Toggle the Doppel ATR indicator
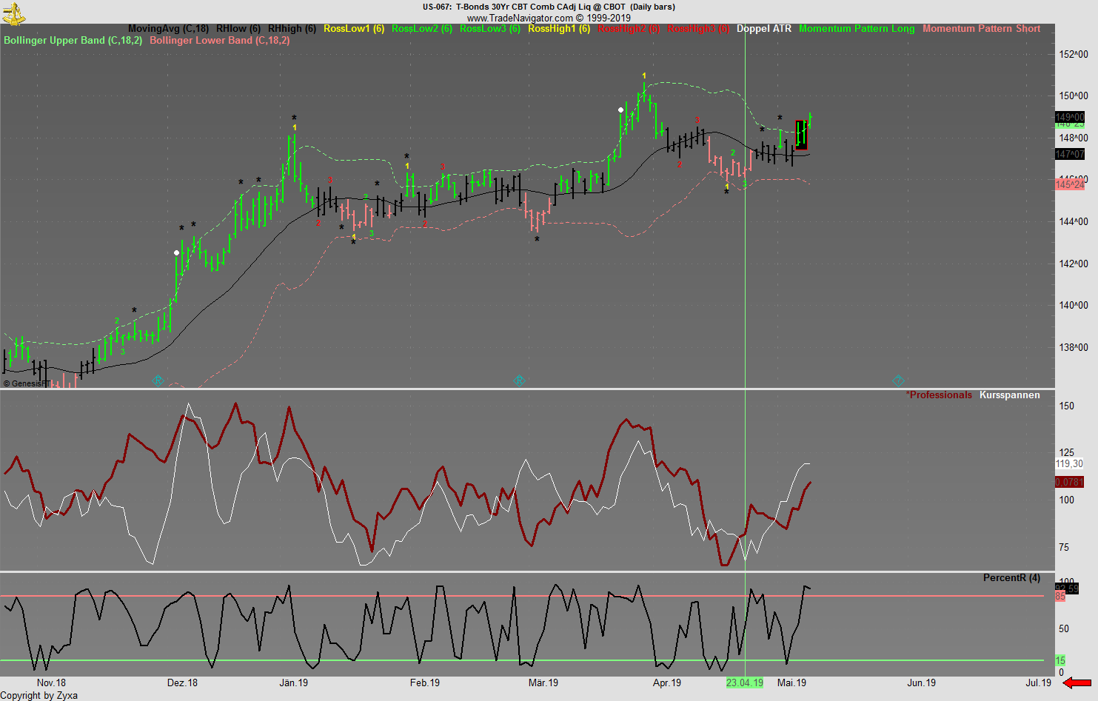1098x701 pixels. (x=763, y=28)
